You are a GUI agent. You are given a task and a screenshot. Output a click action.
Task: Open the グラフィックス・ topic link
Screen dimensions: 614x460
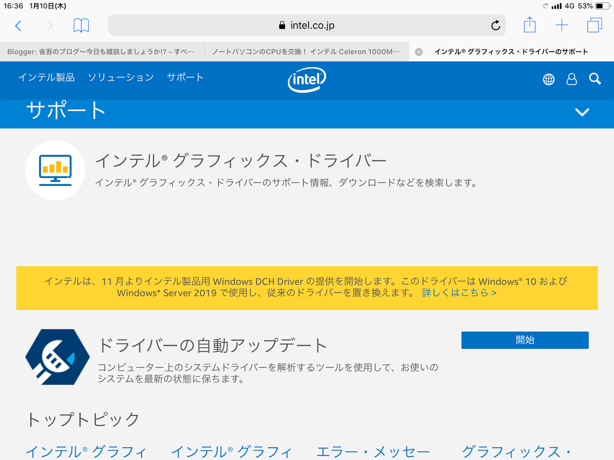click(x=517, y=452)
